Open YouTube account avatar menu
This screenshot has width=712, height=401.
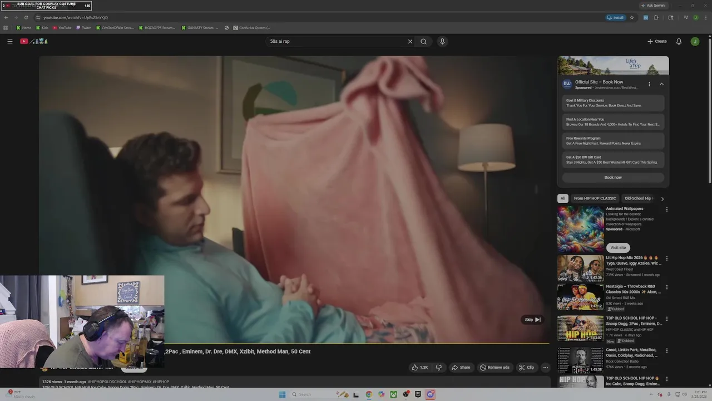point(695,41)
